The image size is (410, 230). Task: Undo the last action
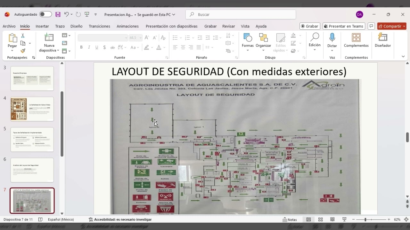[66, 14]
